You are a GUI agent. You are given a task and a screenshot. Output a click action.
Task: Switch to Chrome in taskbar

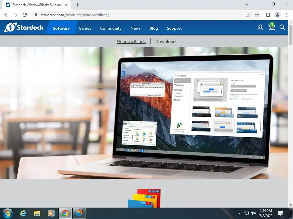(x=65, y=213)
